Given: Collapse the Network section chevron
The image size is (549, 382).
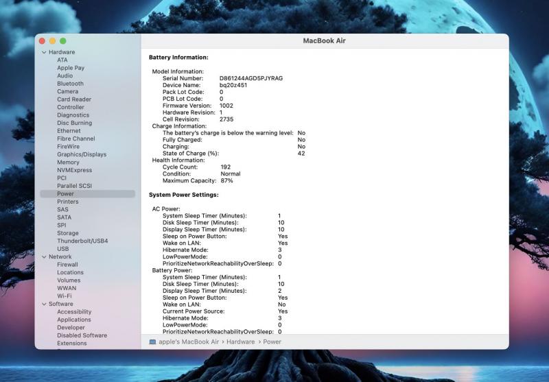Looking at the screenshot, I should [44, 256].
